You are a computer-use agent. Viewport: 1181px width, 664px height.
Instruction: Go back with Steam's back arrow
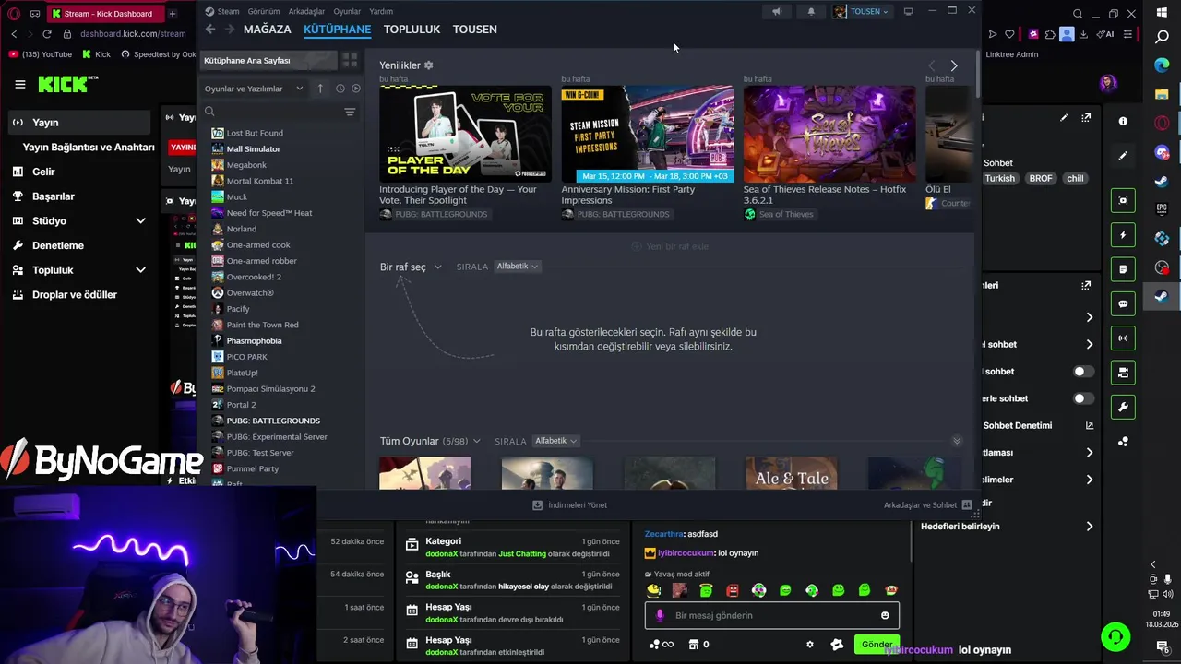pyautogui.click(x=210, y=30)
